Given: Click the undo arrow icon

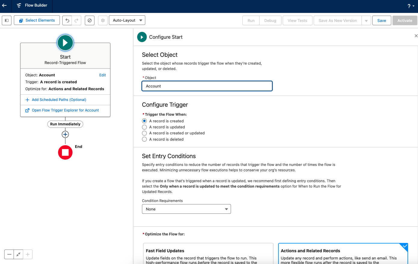Looking at the screenshot, I should click(67, 20).
